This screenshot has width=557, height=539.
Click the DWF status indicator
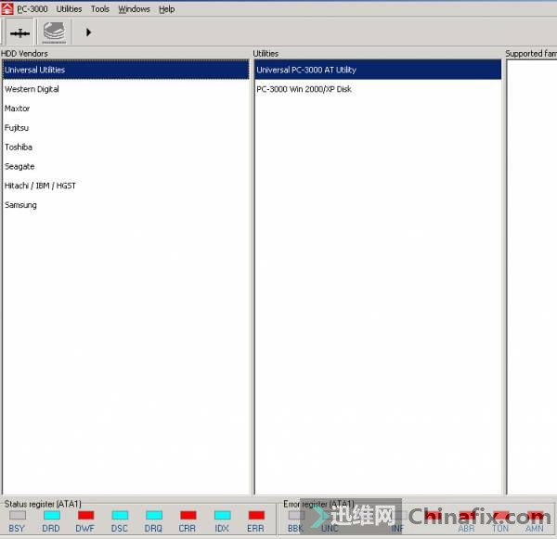click(x=85, y=515)
